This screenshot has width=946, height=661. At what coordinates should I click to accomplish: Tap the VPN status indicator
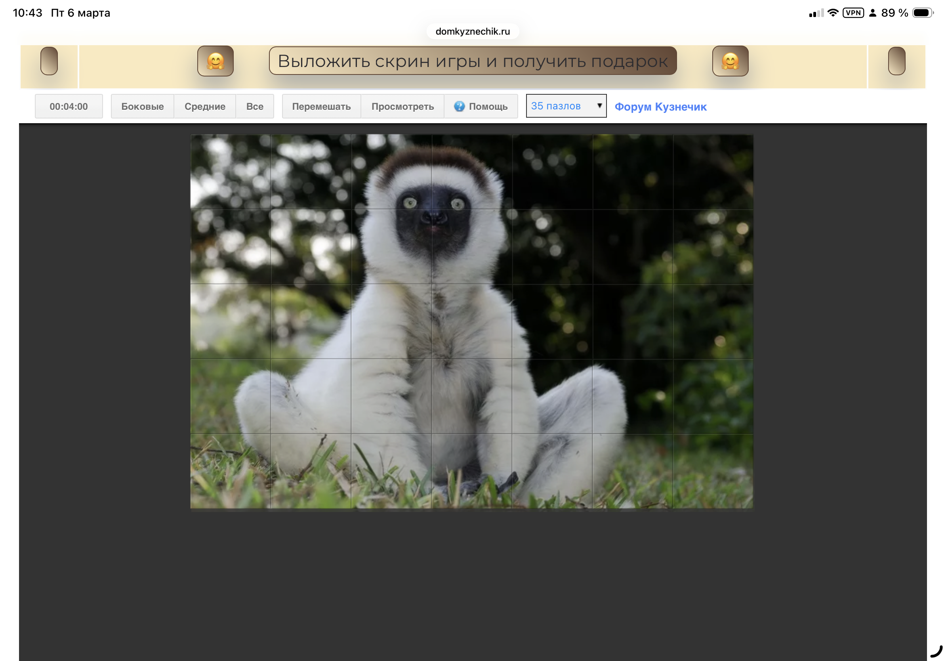pos(853,13)
